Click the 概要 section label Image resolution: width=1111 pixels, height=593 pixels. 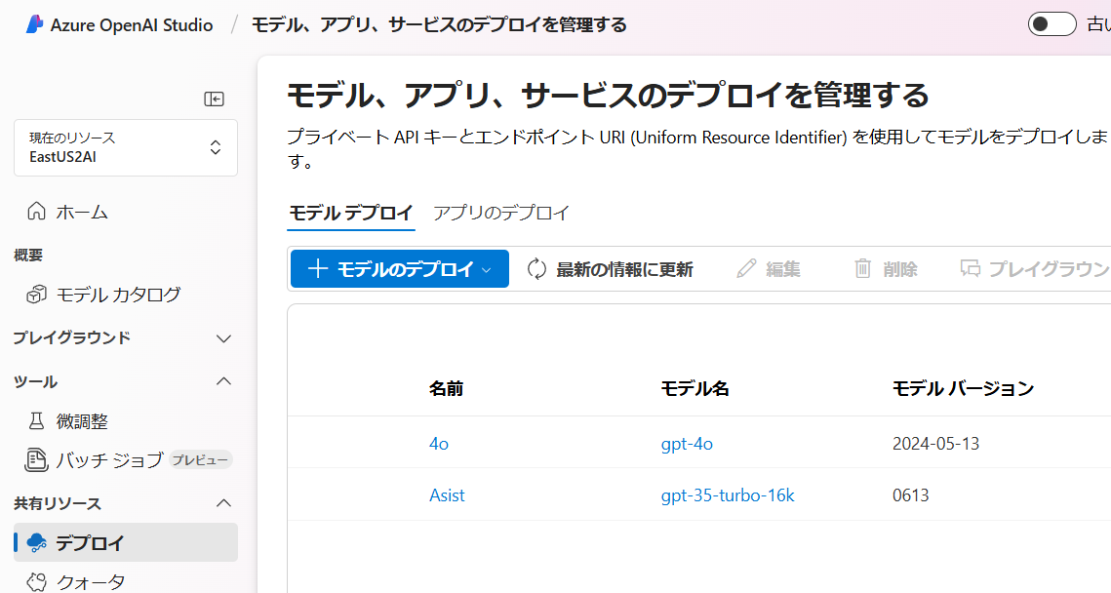pyautogui.click(x=28, y=256)
